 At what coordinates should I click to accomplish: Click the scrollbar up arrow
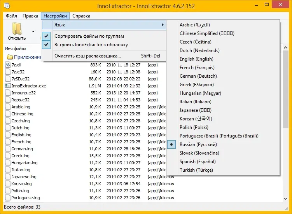pyautogui.click(x=285, y=48)
